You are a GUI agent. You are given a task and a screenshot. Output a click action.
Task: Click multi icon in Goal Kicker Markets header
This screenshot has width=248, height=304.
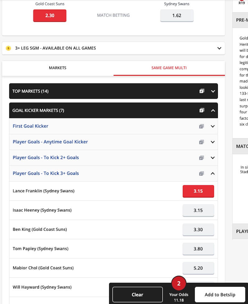click(x=202, y=111)
